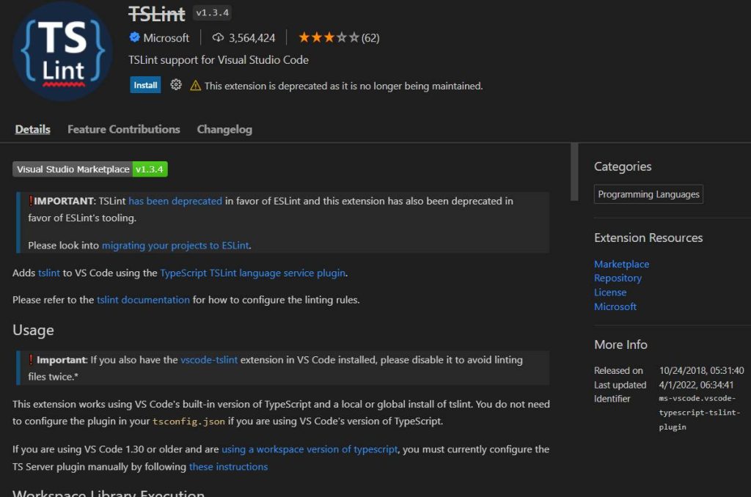
Task: Click the download count cloud icon
Action: (216, 37)
